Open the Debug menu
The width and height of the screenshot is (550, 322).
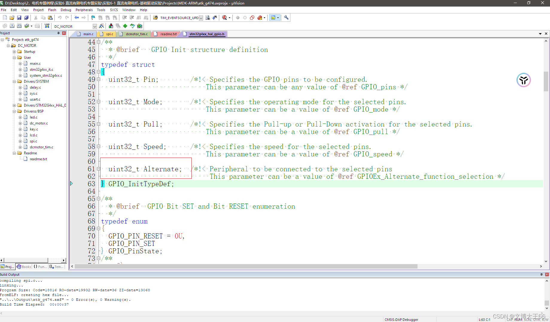coord(66,10)
